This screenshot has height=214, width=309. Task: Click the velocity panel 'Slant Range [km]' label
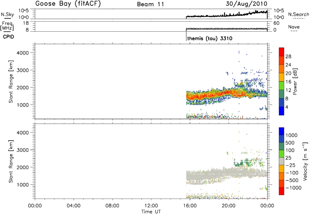point(11,161)
